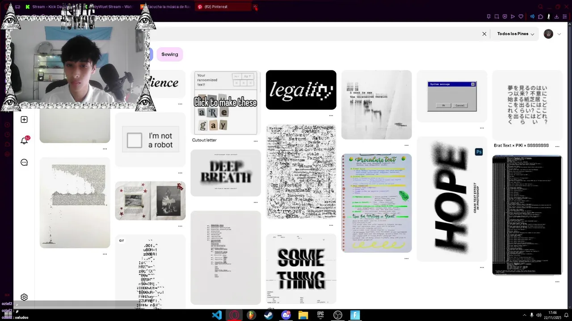
Task: Click the white figure extension icon
Action: (548, 16)
